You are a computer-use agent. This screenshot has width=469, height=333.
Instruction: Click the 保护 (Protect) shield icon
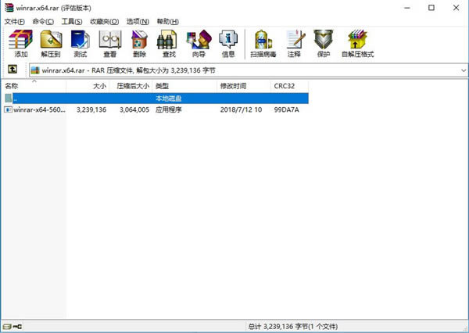[324, 44]
